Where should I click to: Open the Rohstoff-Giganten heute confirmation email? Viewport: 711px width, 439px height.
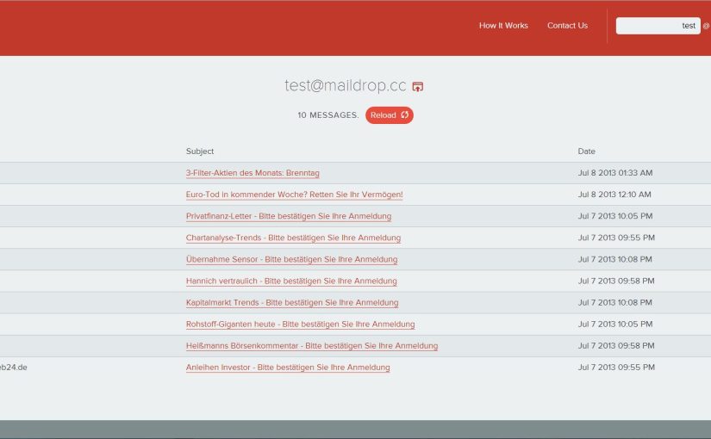point(300,325)
